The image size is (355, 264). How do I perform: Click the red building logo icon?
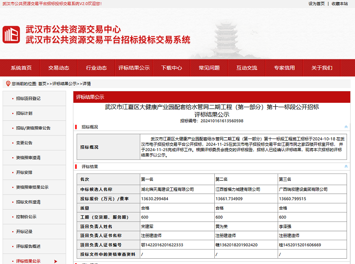tap(12, 35)
